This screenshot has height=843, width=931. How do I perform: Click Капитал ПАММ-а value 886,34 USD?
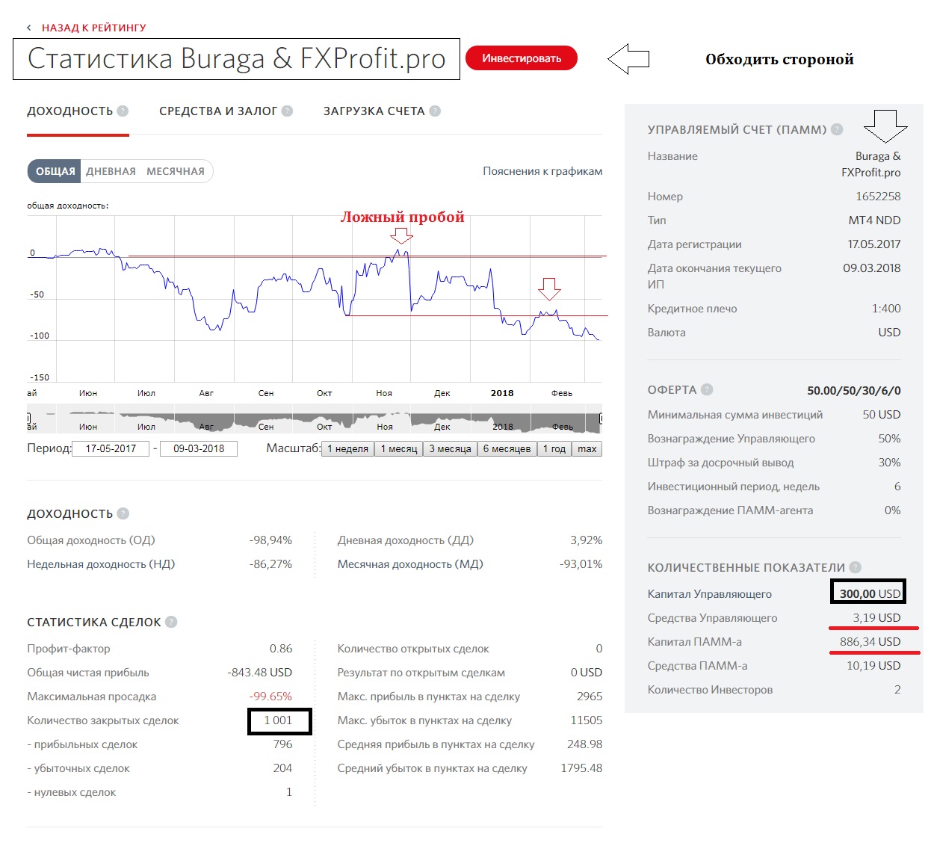pos(870,642)
